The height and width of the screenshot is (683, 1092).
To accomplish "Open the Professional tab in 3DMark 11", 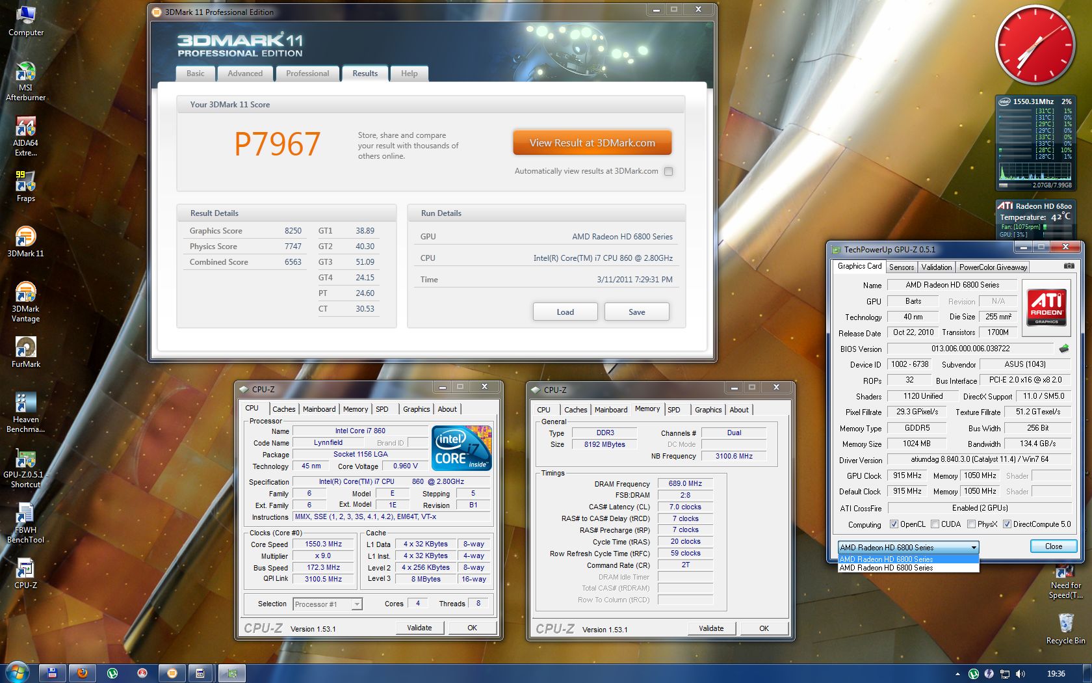I will tap(307, 74).
